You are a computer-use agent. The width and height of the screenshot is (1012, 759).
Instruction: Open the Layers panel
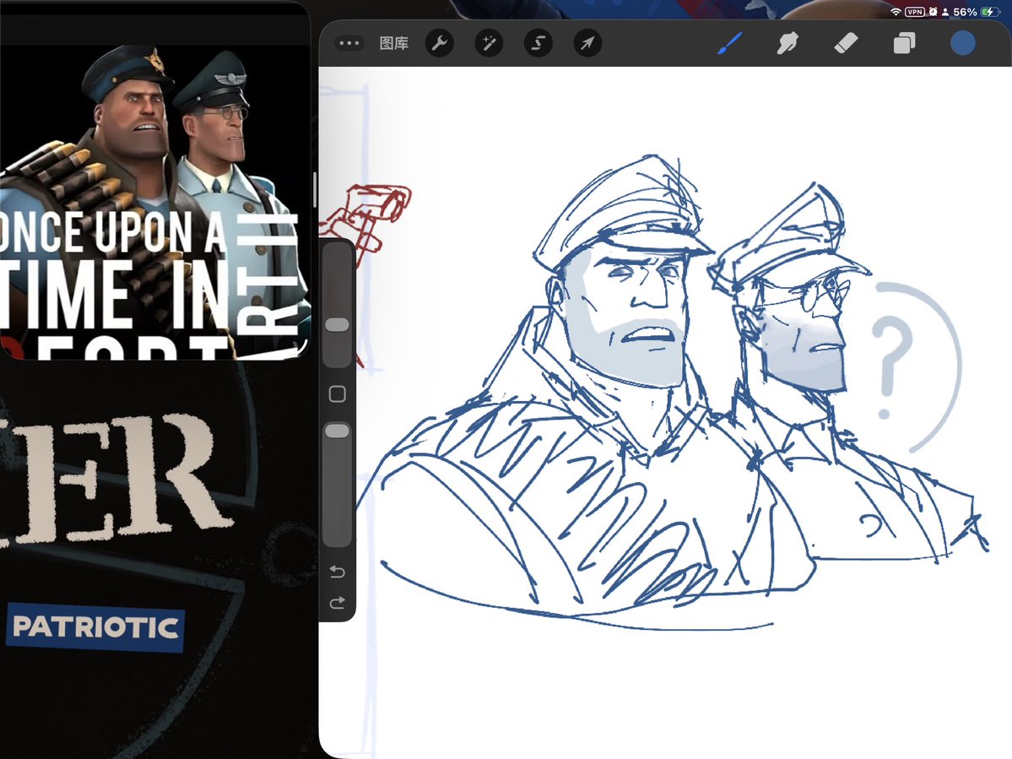904,43
